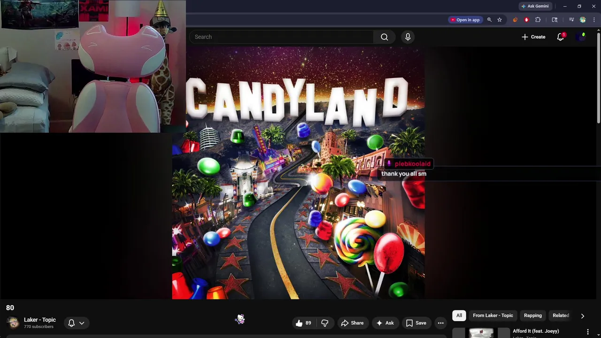Open YouTube notifications bell

pyautogui.click(x=561, y=37)
